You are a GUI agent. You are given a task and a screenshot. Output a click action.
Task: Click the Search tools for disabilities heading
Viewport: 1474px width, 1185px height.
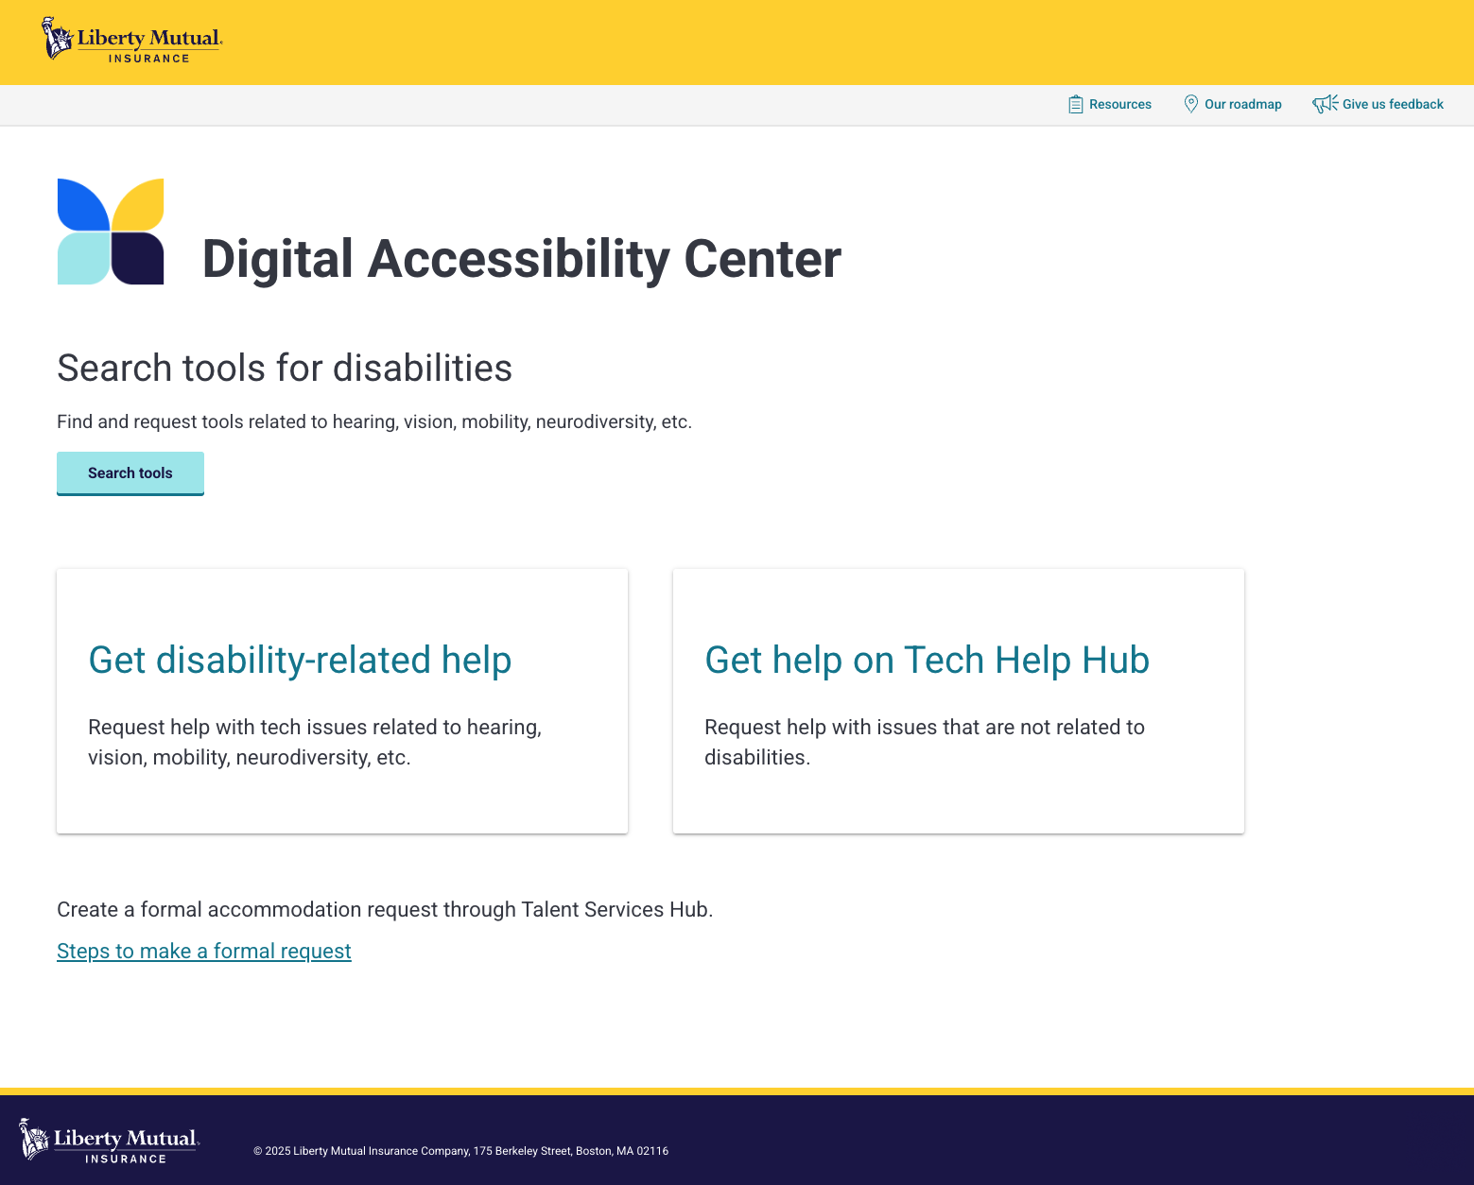[x=285, y=368]
